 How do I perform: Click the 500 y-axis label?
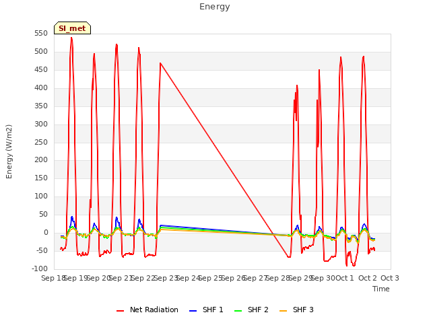(x=41, y=51)
